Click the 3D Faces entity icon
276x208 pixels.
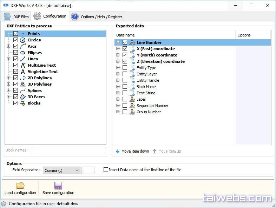[22, 97]
